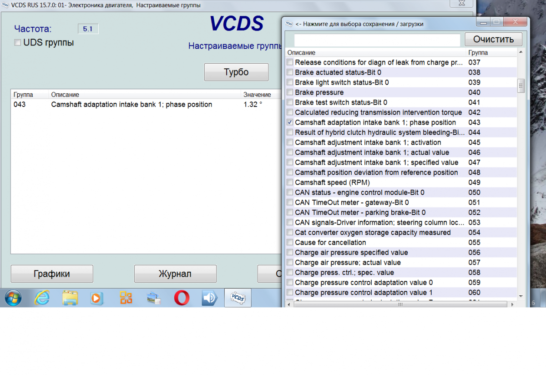Select row Result of hybrid clutch hydraulic system bleeding
The width and height of the screenshot is (546, 375).
[x=401, y=132]
